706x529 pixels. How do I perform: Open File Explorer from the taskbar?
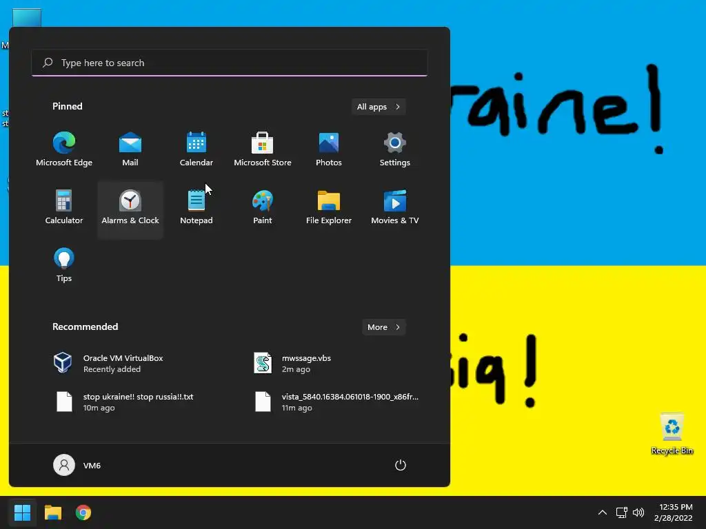tap(52, 512)
